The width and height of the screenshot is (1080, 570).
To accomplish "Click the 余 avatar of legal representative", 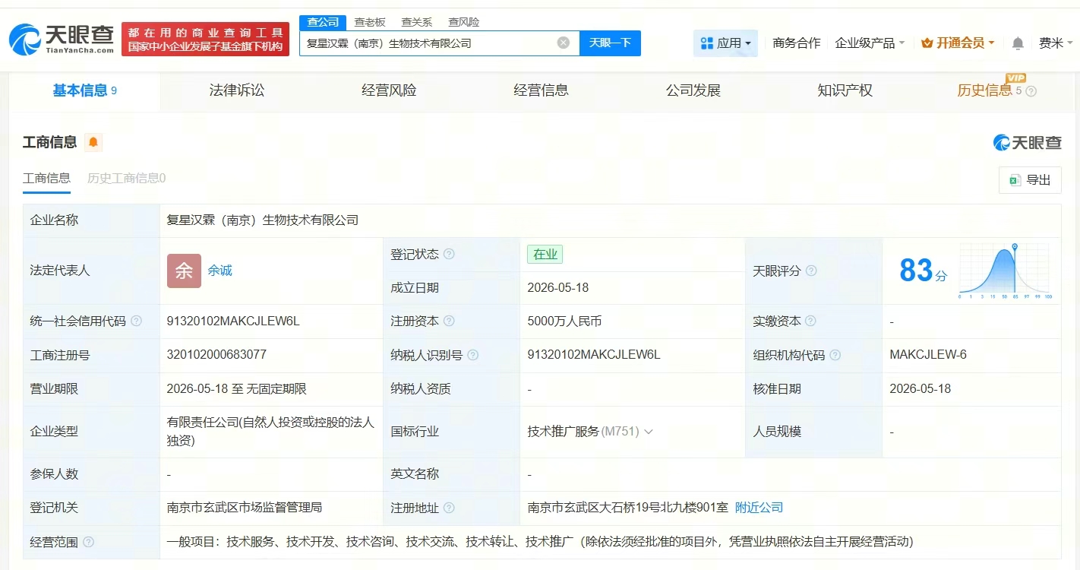I will [x=184, y=271].
